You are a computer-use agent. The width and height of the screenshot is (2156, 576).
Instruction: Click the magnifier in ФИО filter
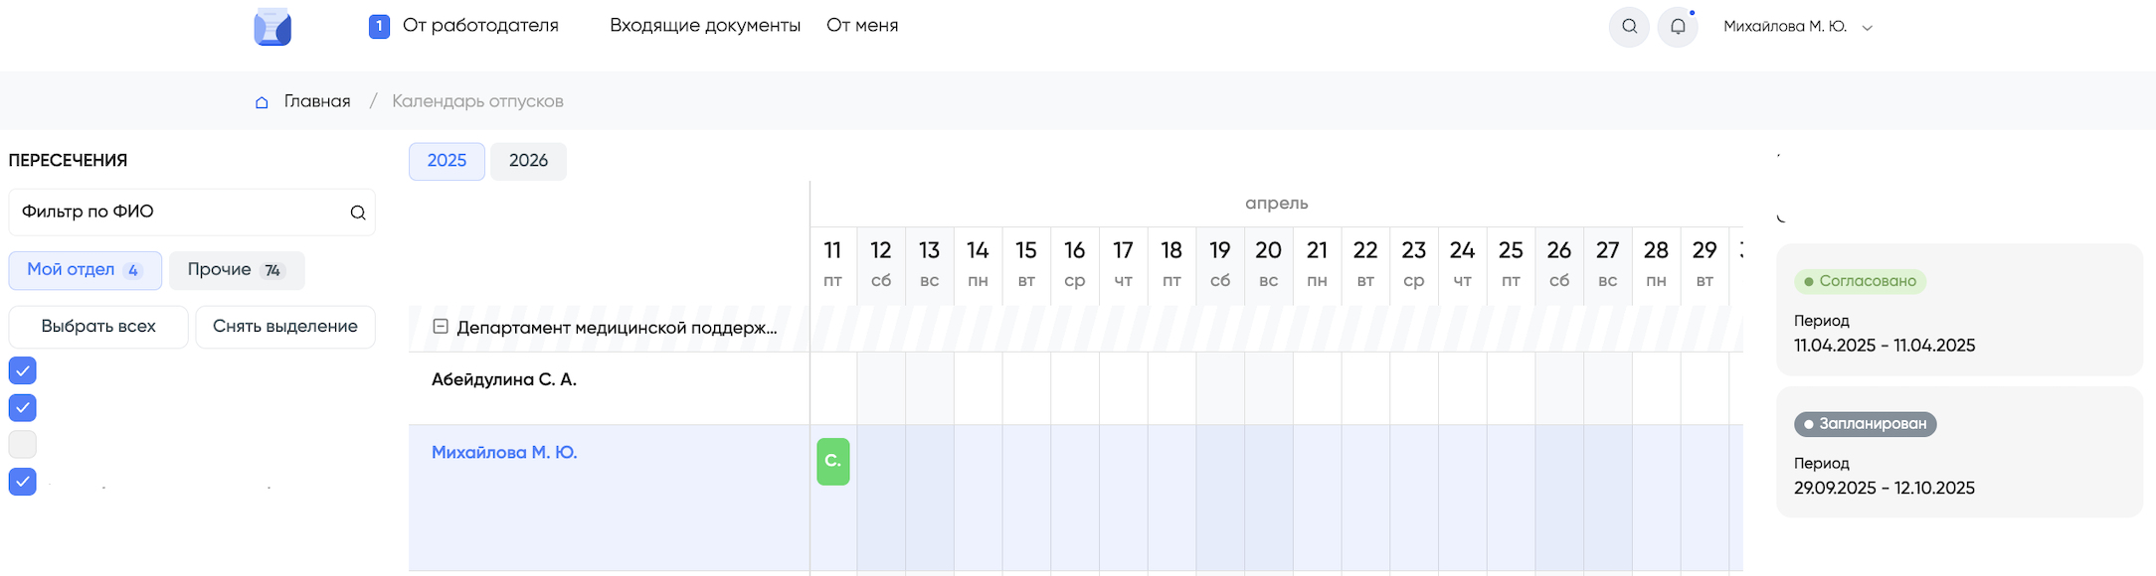point(358,213)
